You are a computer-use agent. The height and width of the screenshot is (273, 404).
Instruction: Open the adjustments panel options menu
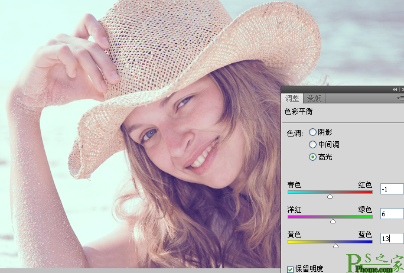pyautogui.click(x=400, y=99)
